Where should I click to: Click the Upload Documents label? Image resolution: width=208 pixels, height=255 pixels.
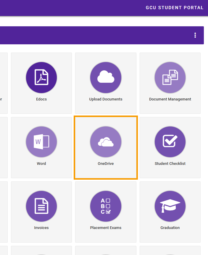click(106, 99)
